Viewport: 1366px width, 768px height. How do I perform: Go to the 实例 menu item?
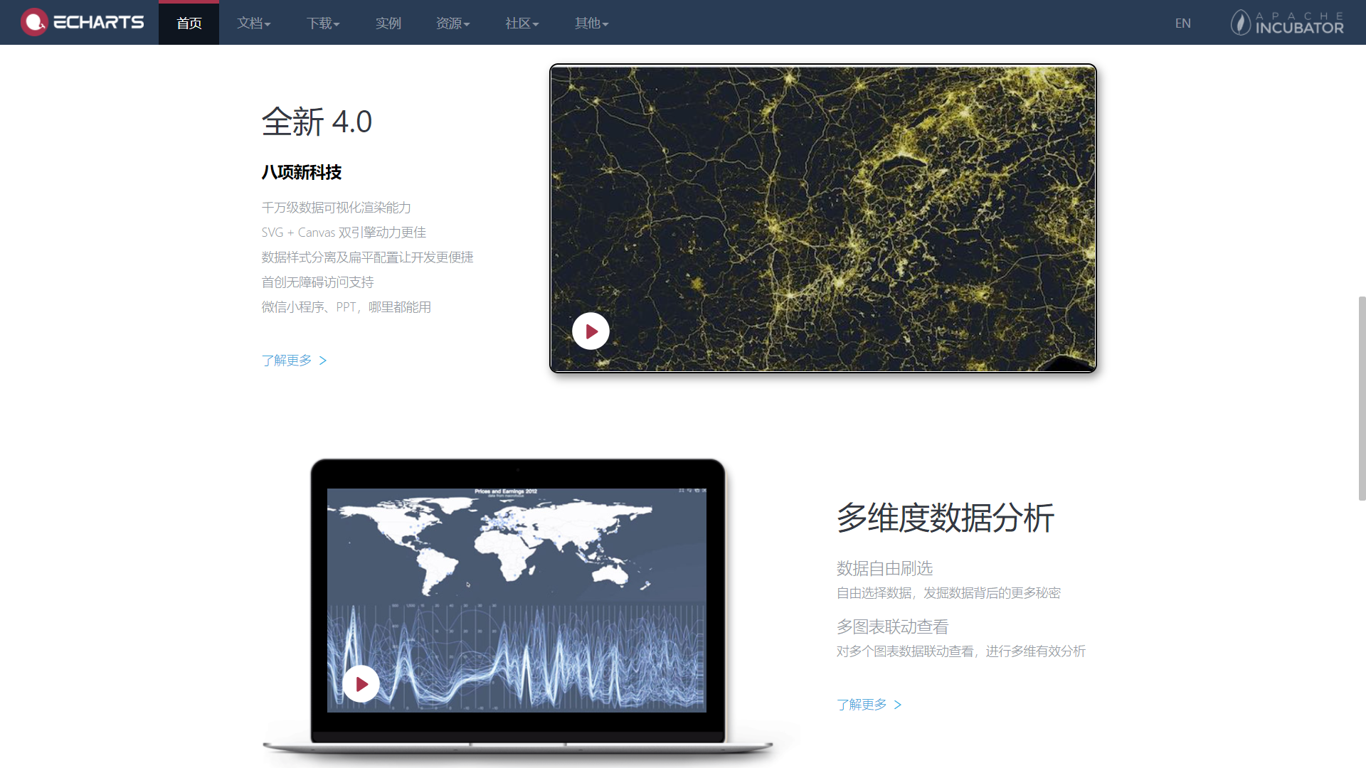point(388,23)
